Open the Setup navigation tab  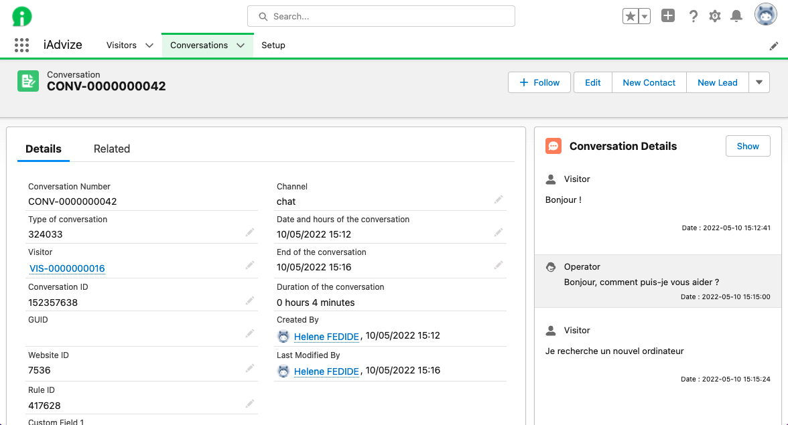pos(273,46)
